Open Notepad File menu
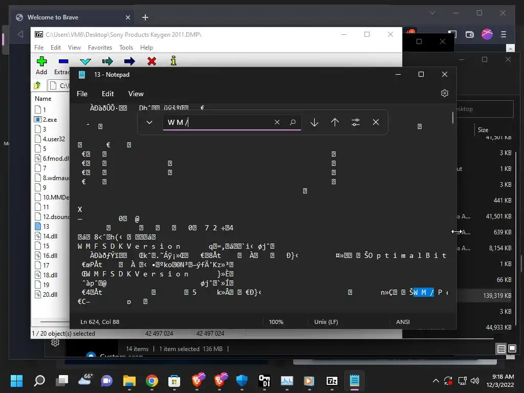The image size is (524, 393). click(x=82, y=94)
